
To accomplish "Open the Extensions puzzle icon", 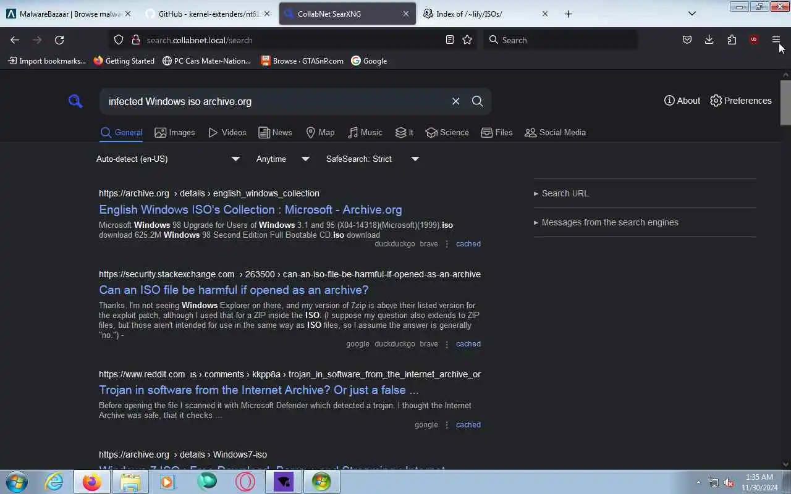I will pos(732,40).
